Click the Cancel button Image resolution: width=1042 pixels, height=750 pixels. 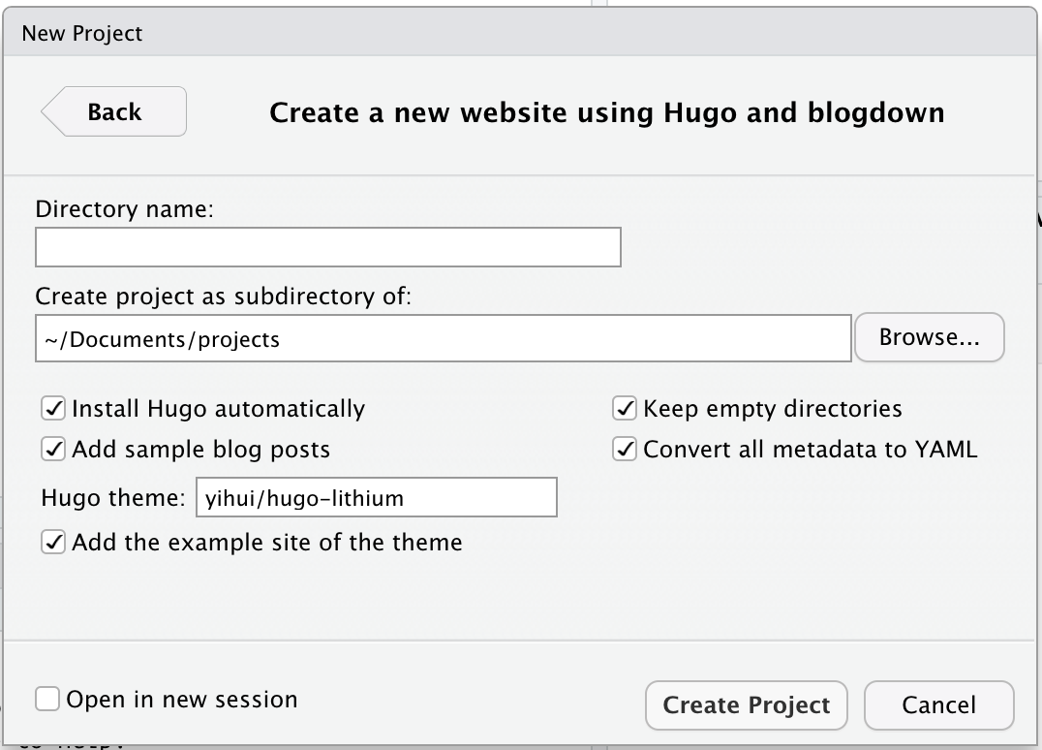(937, 705)
